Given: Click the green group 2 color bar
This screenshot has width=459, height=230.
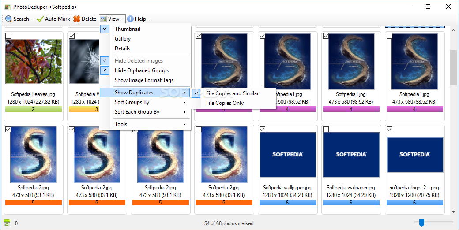Looking at the screenshot, I should click(34, 109).
